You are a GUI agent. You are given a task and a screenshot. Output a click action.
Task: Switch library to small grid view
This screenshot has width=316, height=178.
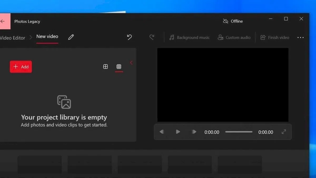(119, 67)
